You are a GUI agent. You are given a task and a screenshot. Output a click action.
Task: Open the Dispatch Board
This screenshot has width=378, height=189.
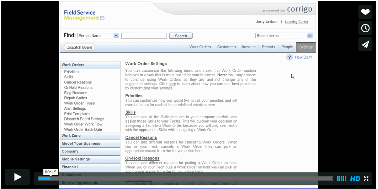coord(79,47)
